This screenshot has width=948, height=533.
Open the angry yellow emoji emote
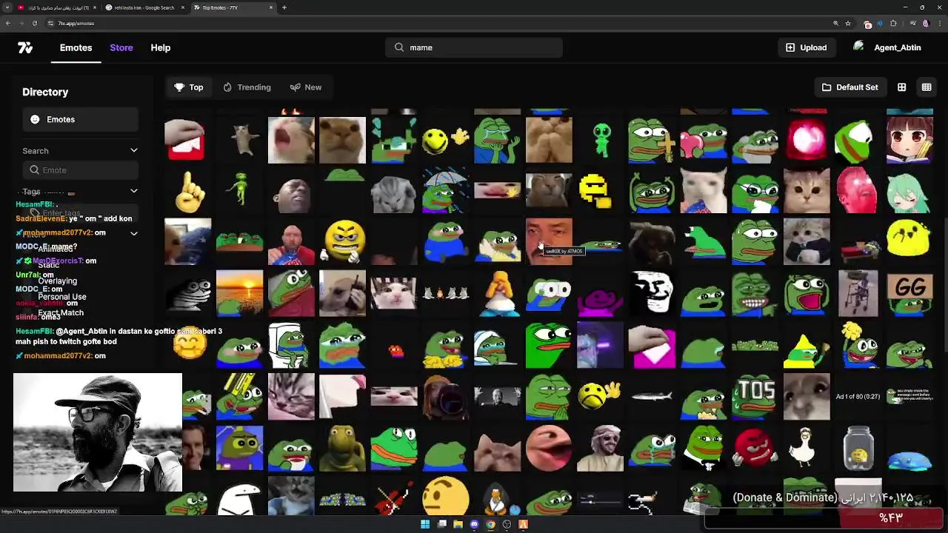(x=343, y=241)
